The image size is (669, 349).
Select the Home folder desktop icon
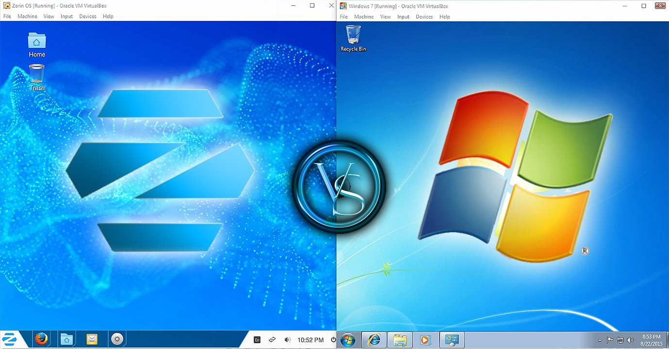coord(37,45)
